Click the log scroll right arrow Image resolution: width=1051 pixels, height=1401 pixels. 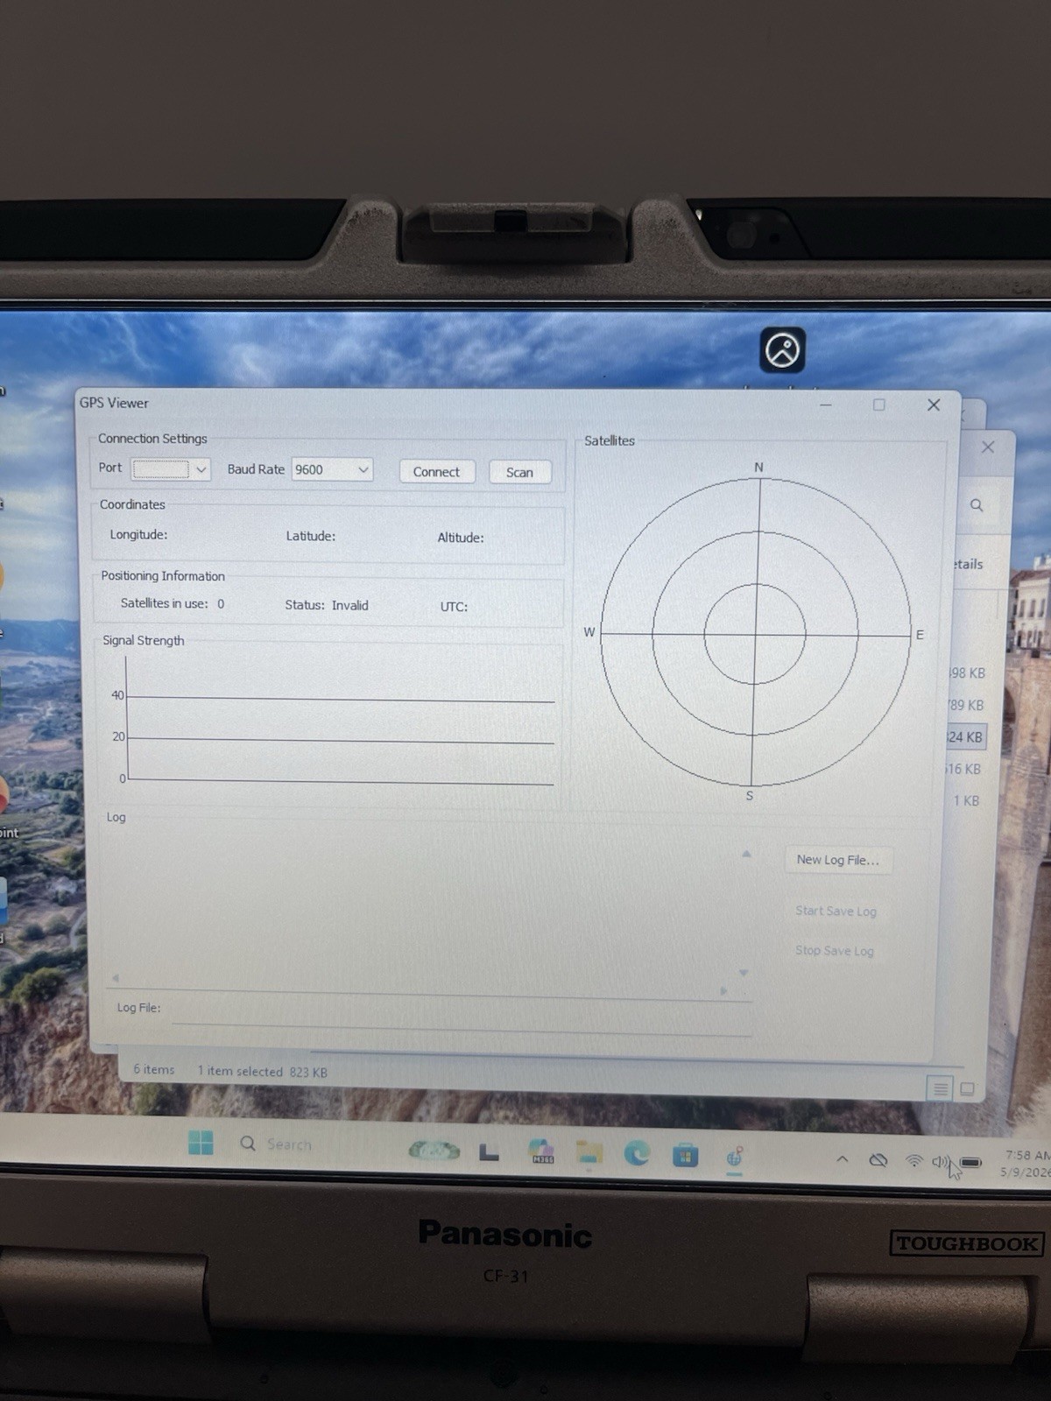723,990
